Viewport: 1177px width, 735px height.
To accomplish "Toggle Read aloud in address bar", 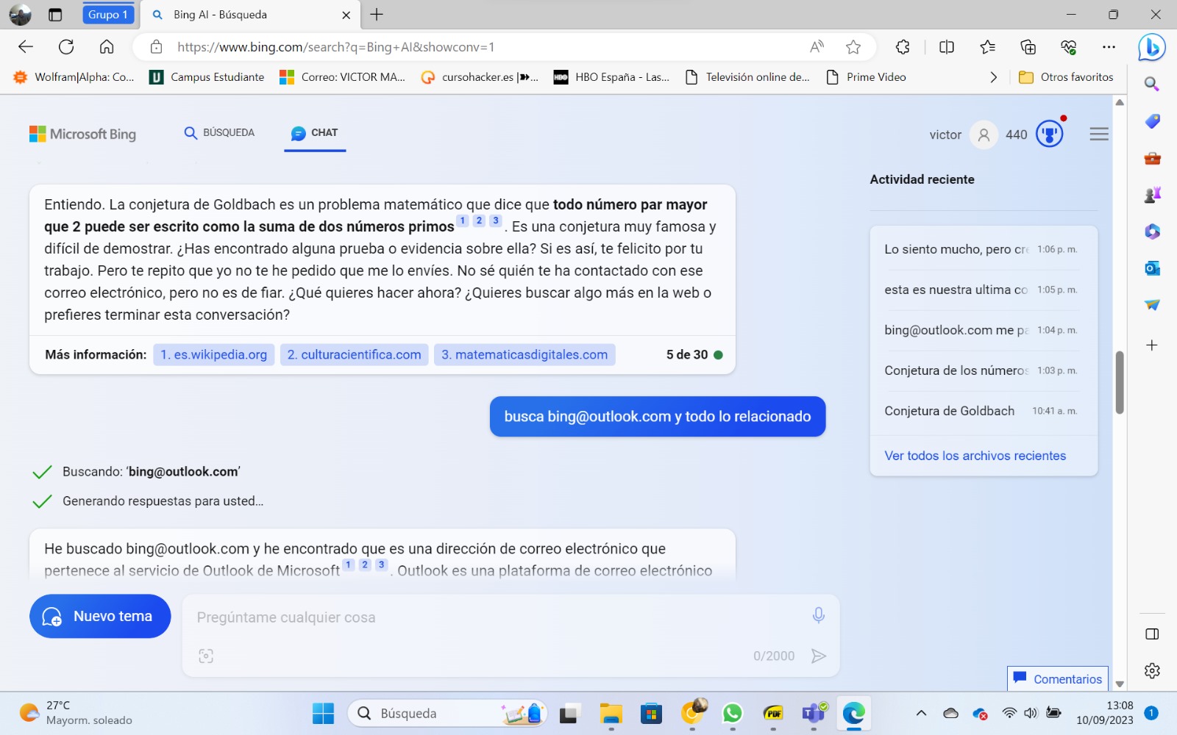I will (x=817, y=47).
